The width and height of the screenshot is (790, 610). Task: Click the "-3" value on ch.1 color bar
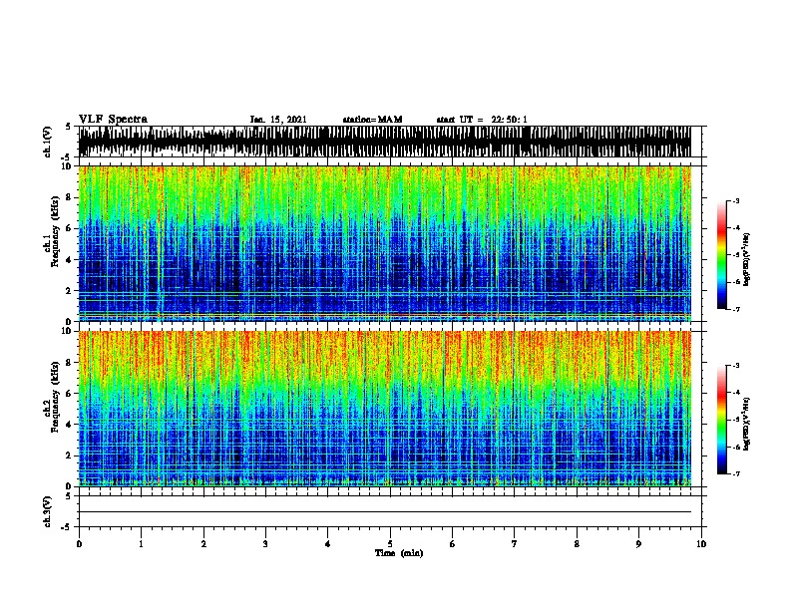735,200
